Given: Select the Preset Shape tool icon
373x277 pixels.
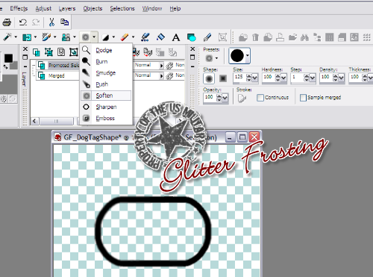Looking at the screenshot, I should tap(192, 37).
